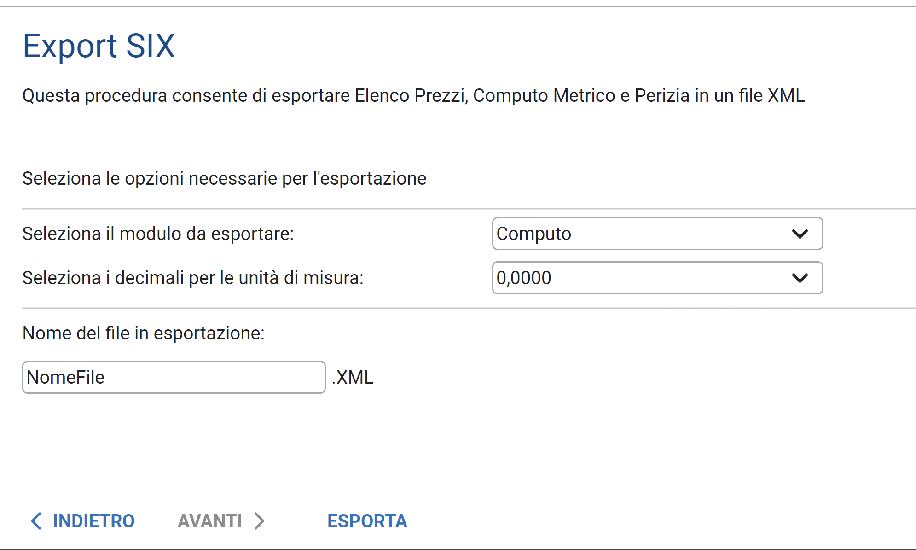Click the 'NomeFile' text inside the filename box
916x550 pixels.
point(66,377)
